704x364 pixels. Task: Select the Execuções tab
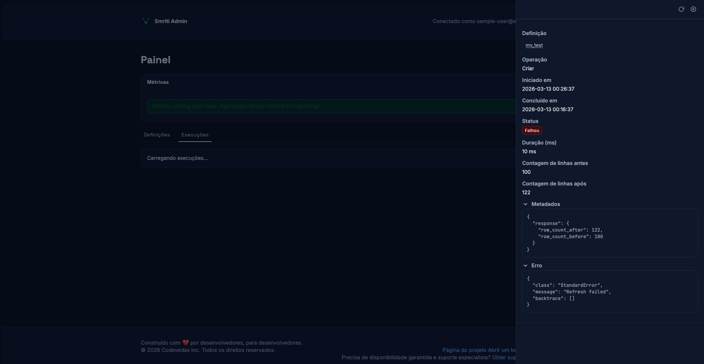click(195, 135)
